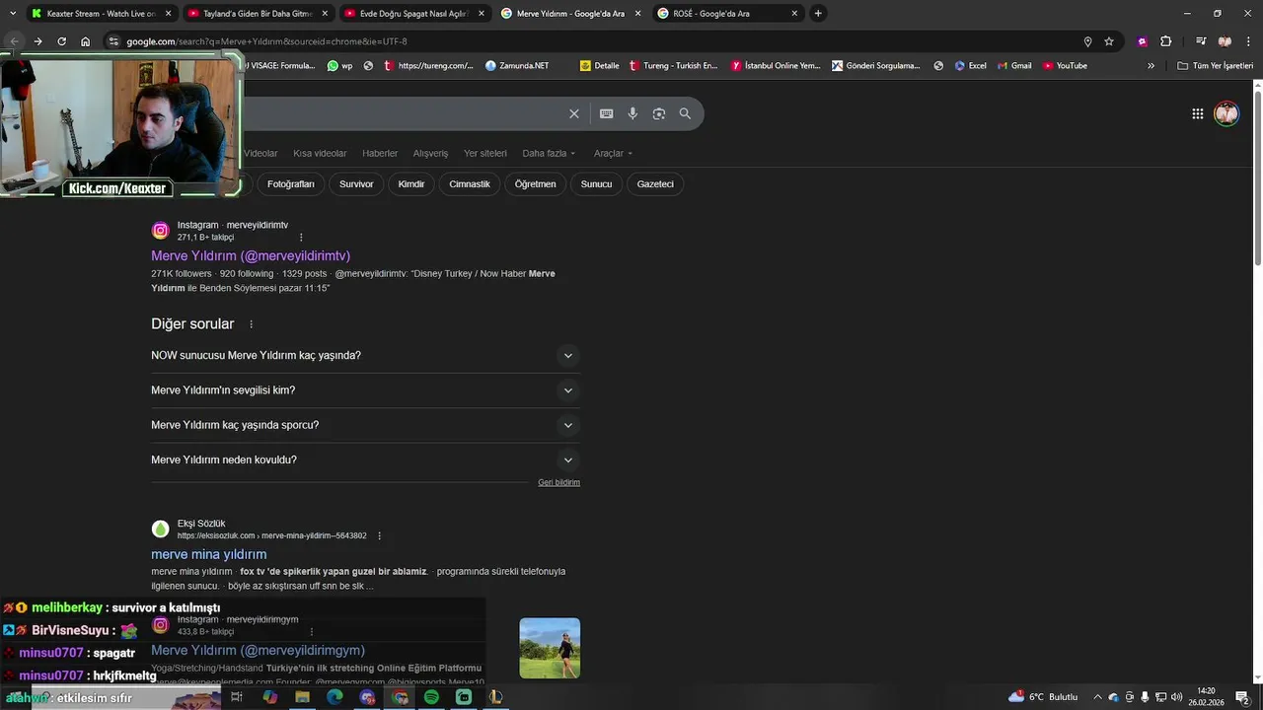Open the merveyildirimgym result thumbnail image
1263x710 pixels.
pyautogui.click(x=550, y=648)
